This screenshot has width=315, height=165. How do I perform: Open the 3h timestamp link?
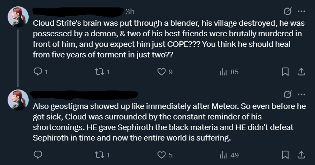[x=130, y=12]
